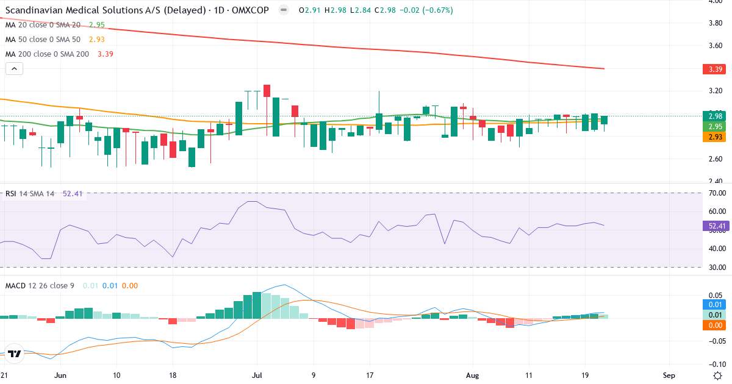The image size is (732, 384).
Task: Click the MA 50 indicator legend
Action: point(55,39)
